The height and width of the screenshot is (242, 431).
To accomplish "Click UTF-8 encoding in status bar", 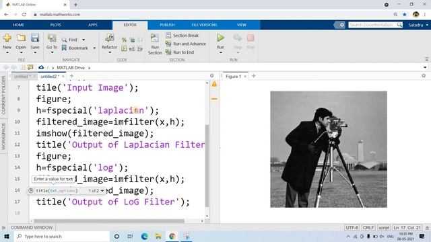I will pos(352,228).
